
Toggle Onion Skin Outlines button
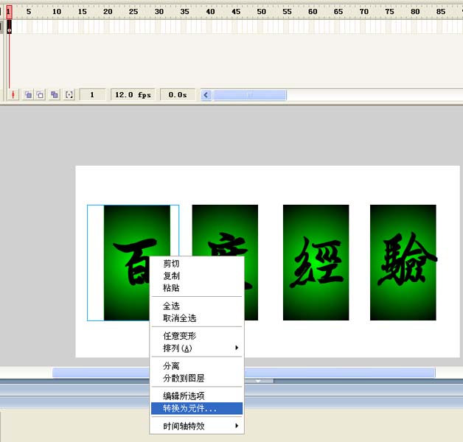coord(41,95)
